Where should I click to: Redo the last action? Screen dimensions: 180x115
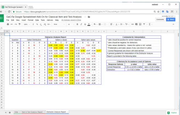coord(16,24)
